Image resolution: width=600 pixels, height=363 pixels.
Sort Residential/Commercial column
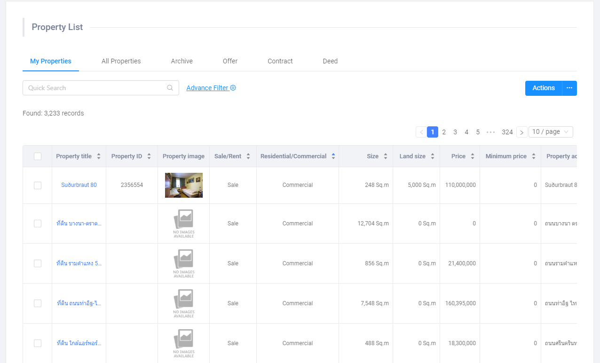pos(333,156)
